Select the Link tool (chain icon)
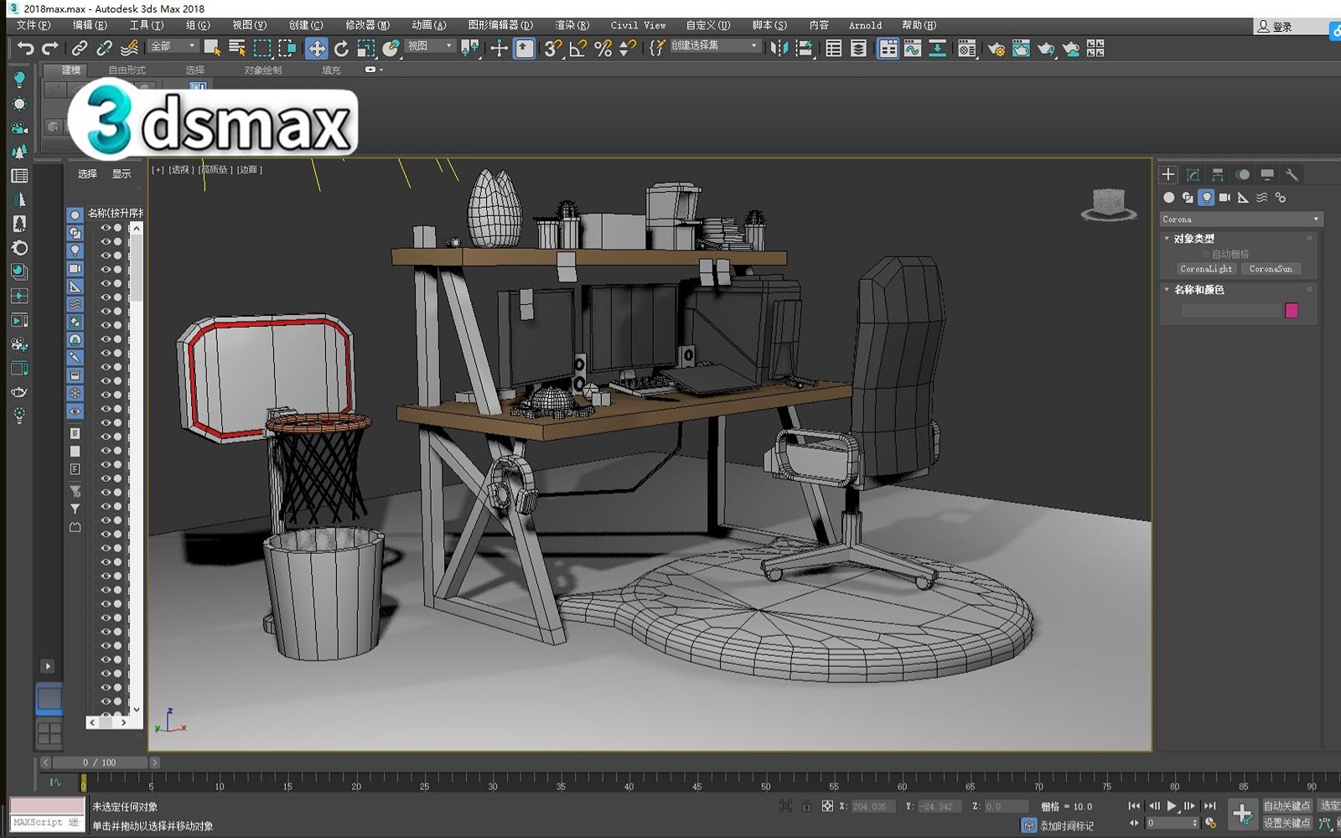This screenshot has height=838, width=1341. 80,49
